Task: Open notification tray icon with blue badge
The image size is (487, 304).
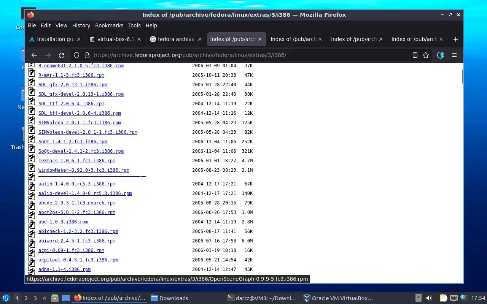Action: pyautogui.click(x=463, y=298)
